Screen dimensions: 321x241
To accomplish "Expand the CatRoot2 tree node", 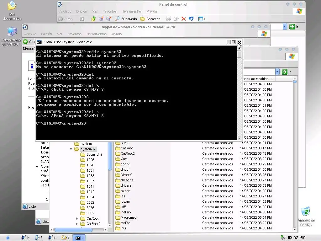I will [76, 224].
